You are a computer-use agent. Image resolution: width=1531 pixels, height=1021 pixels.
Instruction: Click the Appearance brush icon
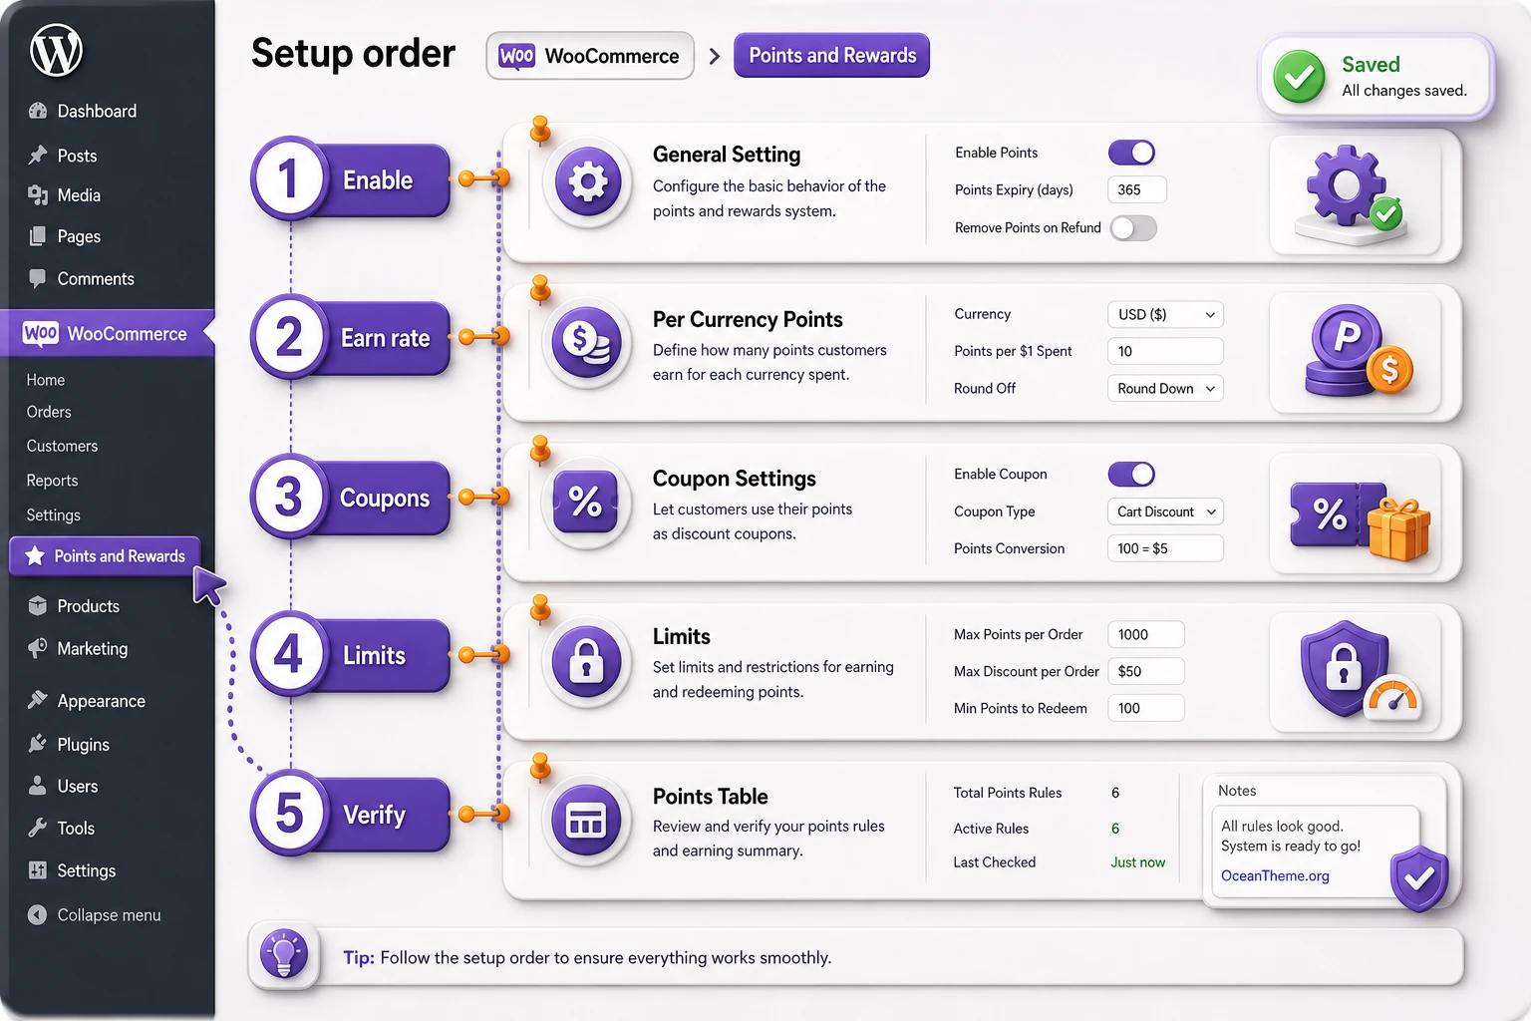pyautogui.click(x=38, y=700)
